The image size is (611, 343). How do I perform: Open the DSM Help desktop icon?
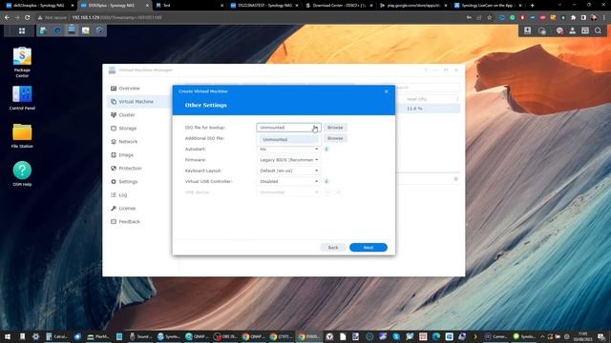[22, 173]
